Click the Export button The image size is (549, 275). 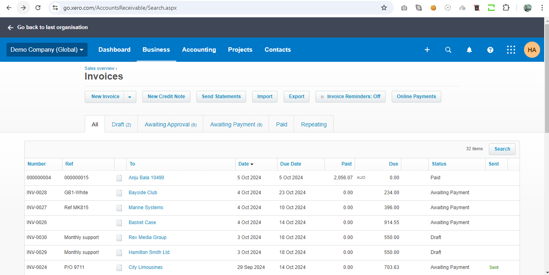tap(296, 97)
